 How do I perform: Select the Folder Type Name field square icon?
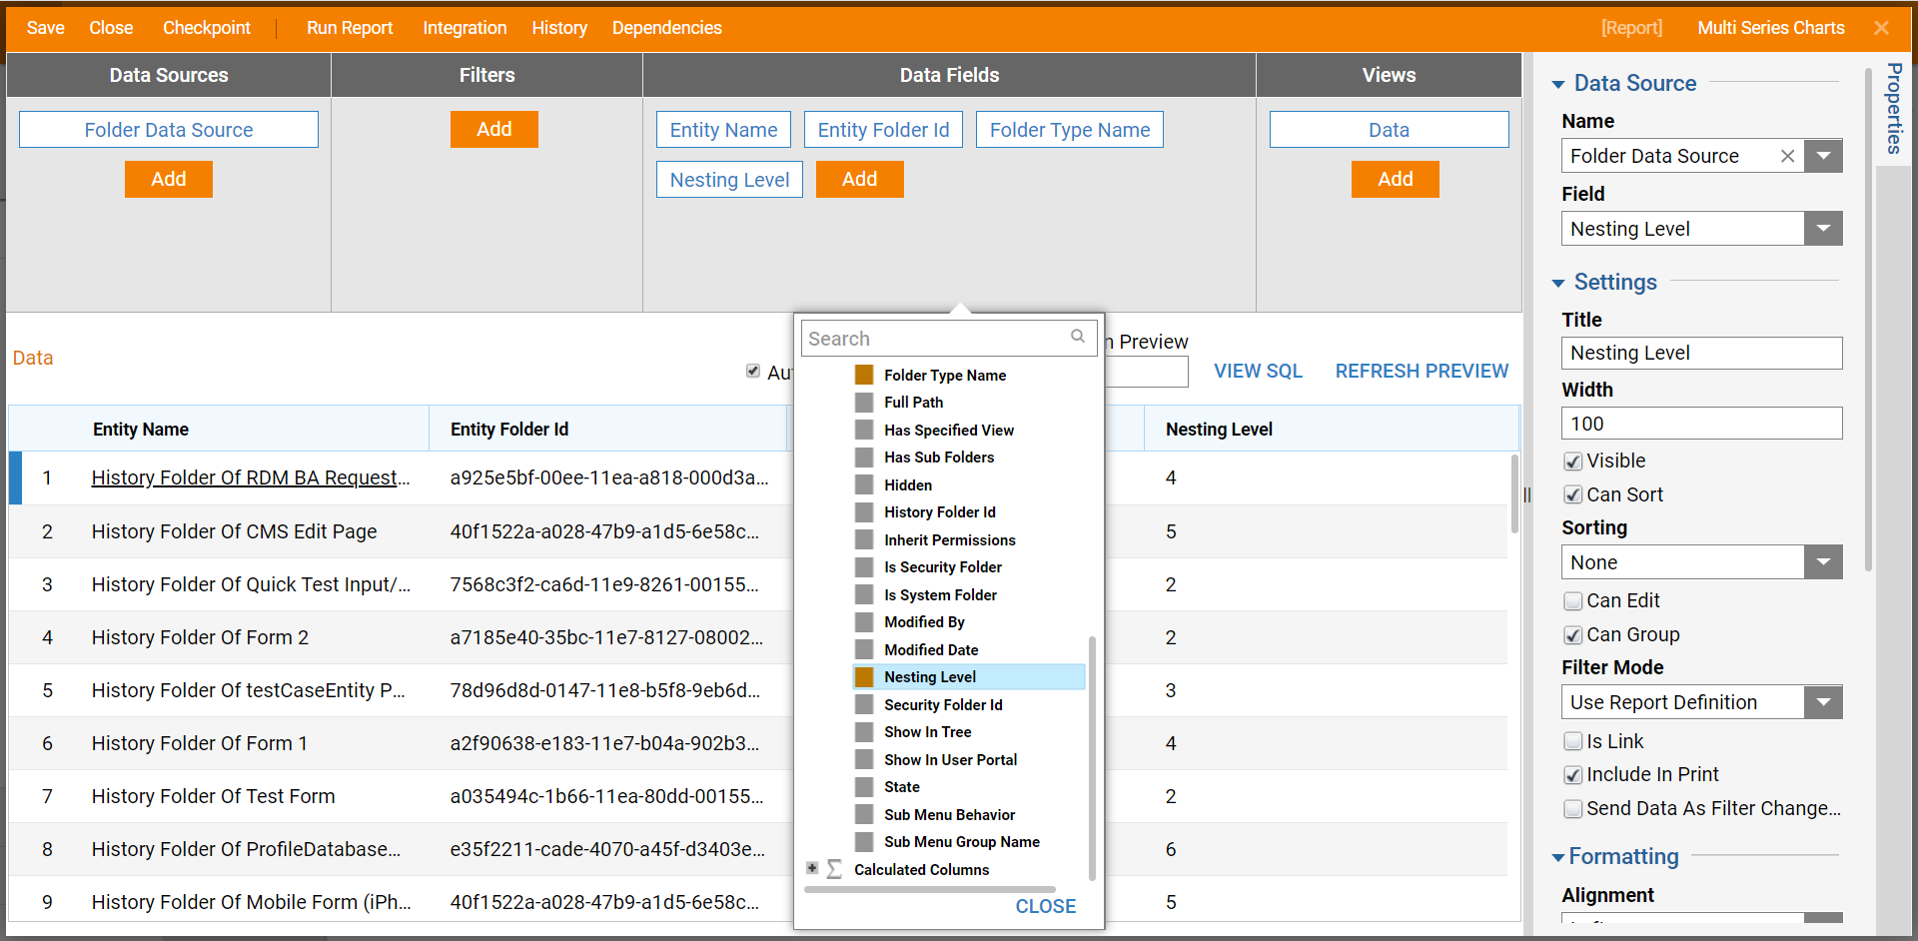(x=864, y=375)
